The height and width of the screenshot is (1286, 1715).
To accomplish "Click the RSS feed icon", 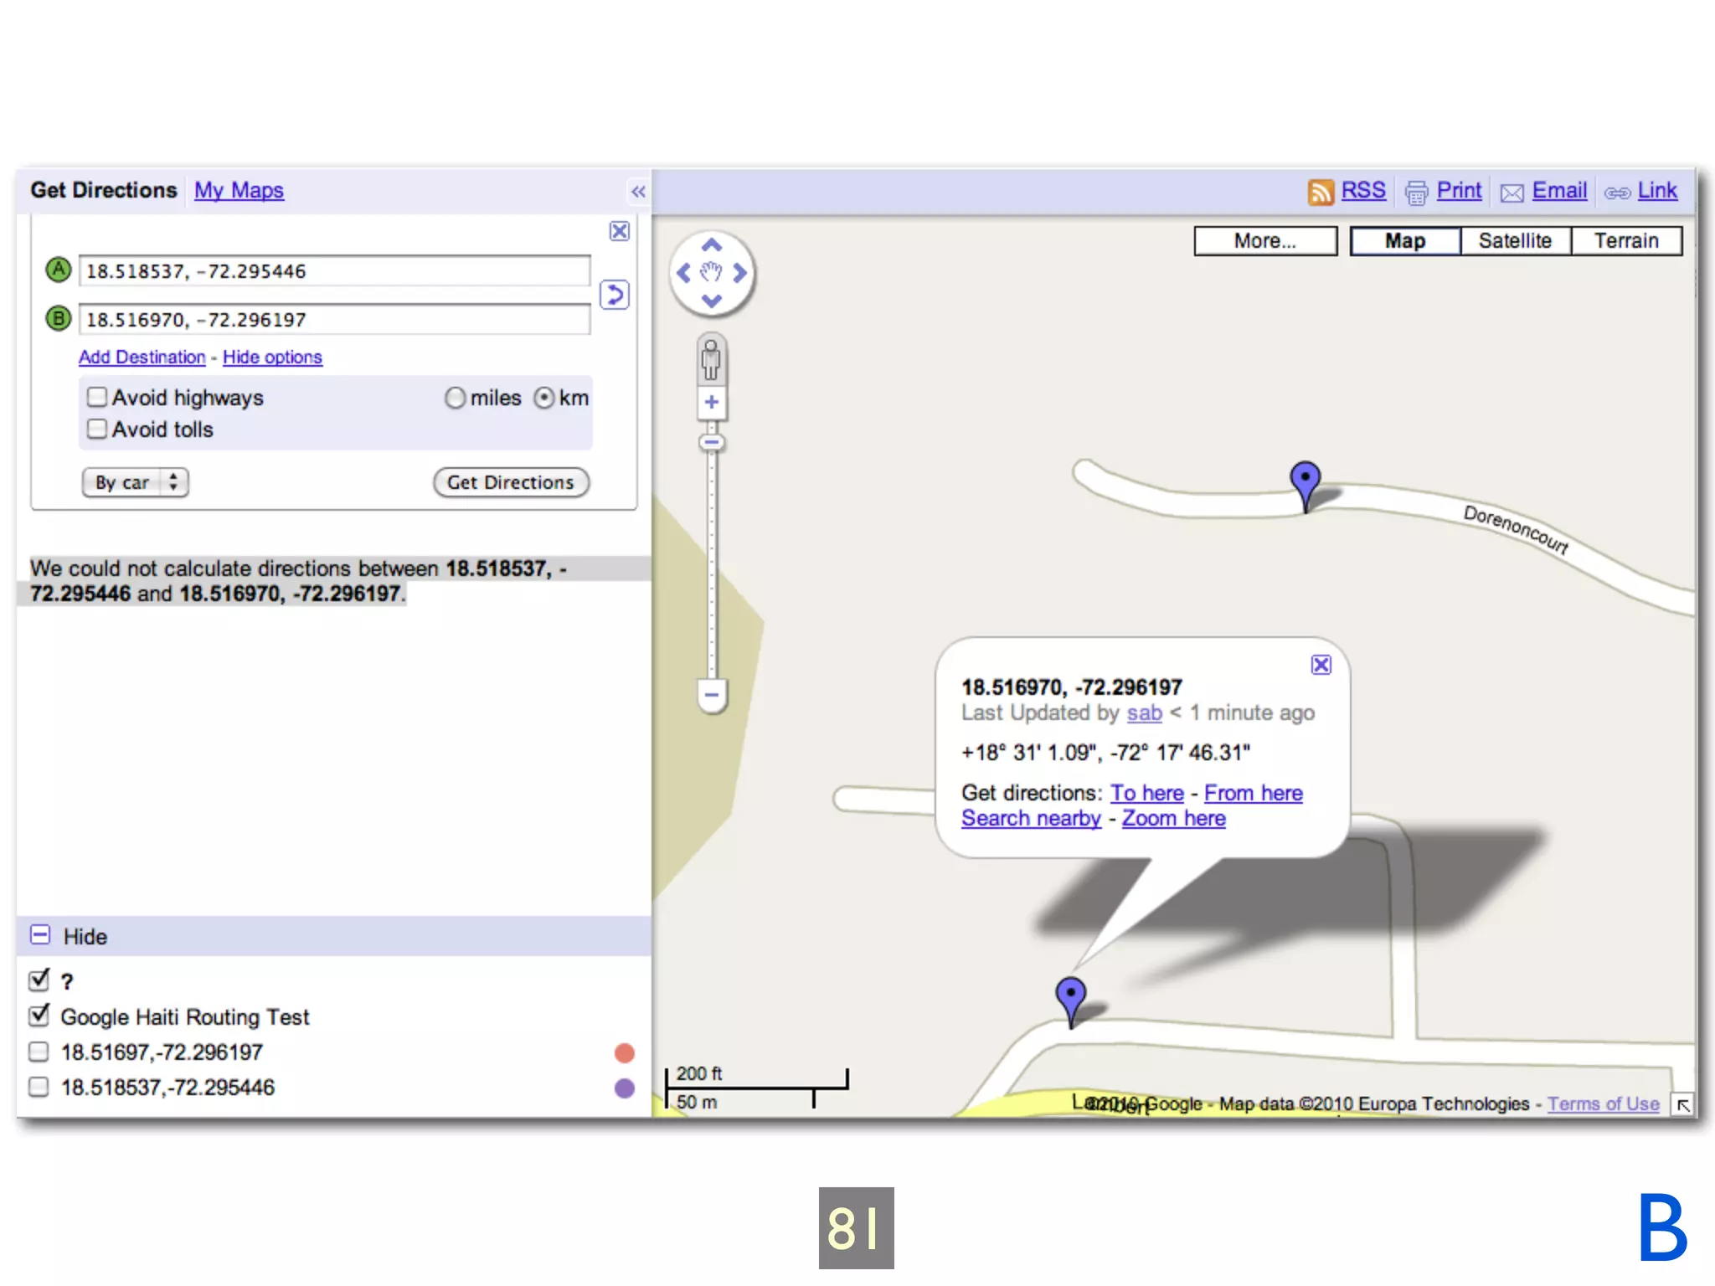I will (x=1320, y=192).
